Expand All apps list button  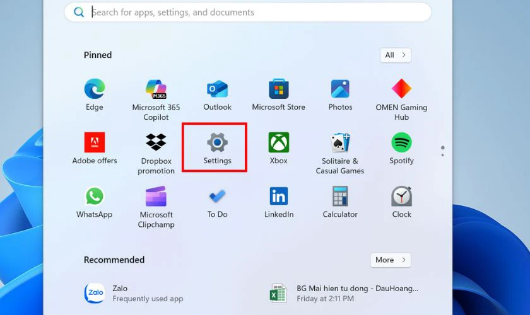point(396,55)
